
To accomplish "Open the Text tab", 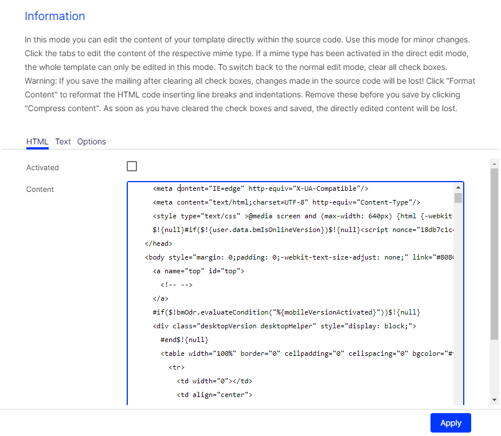I will coord(63,142).
